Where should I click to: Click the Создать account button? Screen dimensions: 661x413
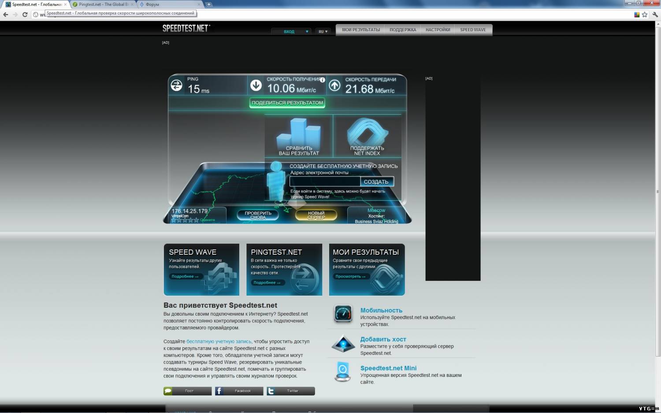376,182
